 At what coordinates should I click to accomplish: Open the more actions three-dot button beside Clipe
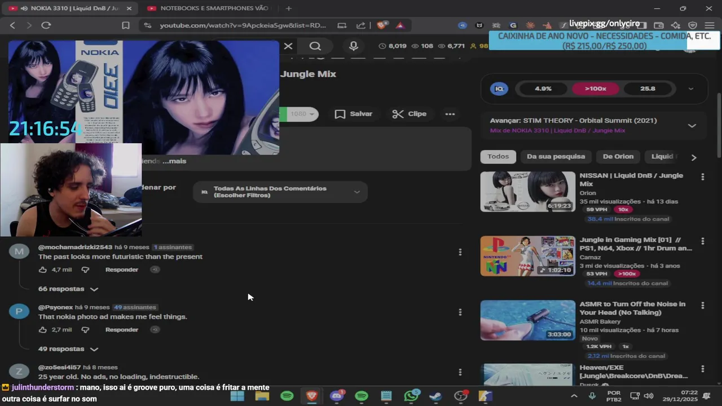pos(450,114)
